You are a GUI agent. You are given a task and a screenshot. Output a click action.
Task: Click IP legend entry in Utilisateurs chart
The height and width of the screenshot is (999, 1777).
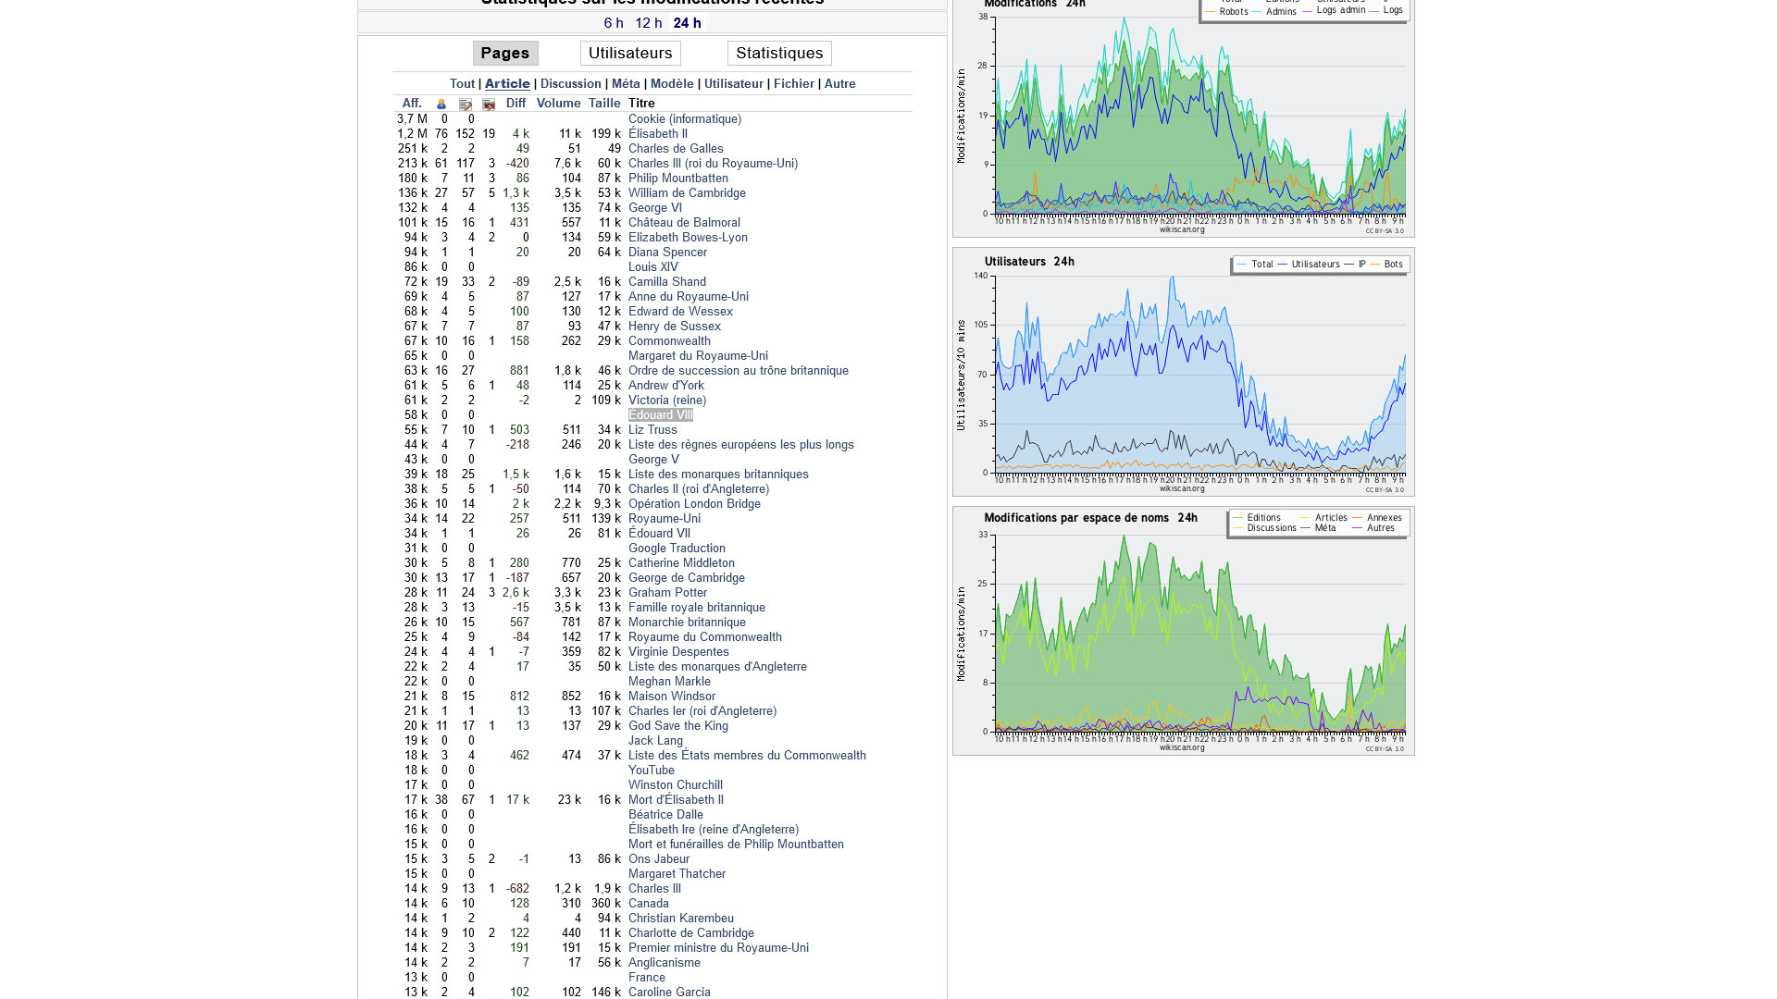tap(1354, 265)
